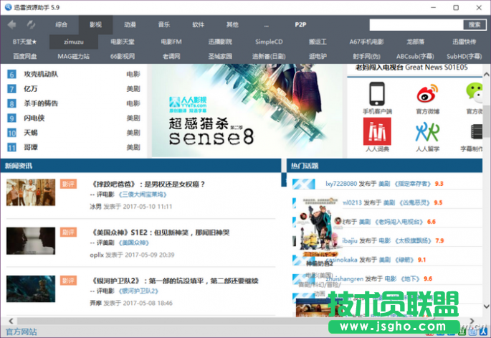This screenshot has height=338, width=491.
Task: Switch to the 综合 tab
Action: [62, 24]
